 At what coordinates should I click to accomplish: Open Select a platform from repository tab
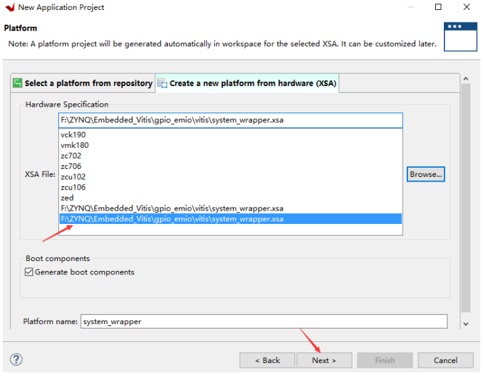click(x=83, y=83)
